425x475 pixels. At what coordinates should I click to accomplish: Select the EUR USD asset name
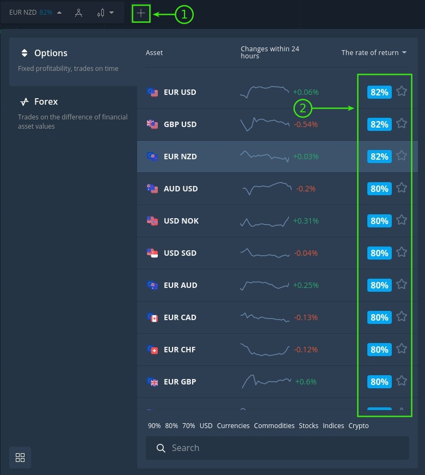click(x=180, y=92)
